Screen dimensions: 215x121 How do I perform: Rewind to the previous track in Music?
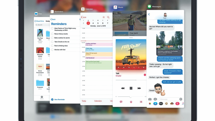click(x=123, y=88)
